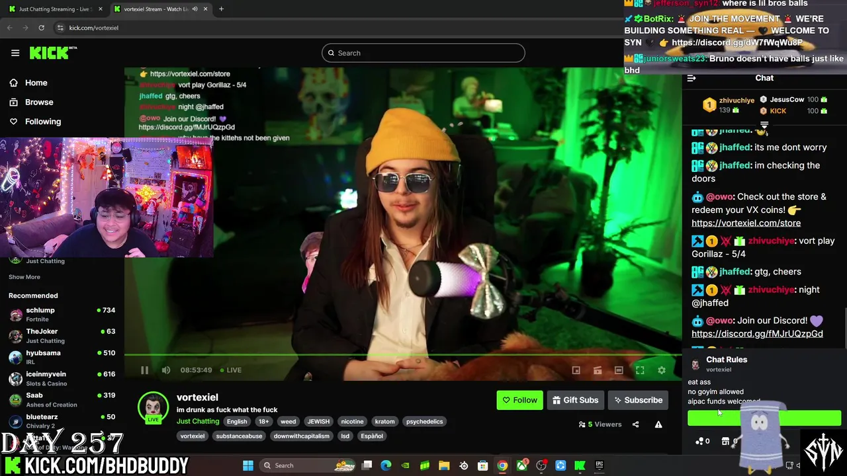Open recommended channel schlump
The image size is (847, 476).
(x=62, y=315)
